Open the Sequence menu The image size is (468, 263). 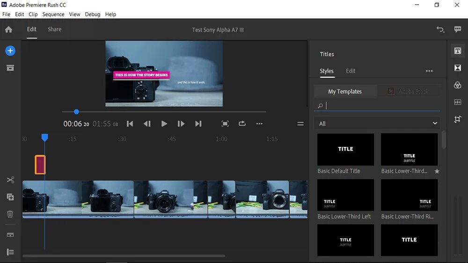[53, 15]
